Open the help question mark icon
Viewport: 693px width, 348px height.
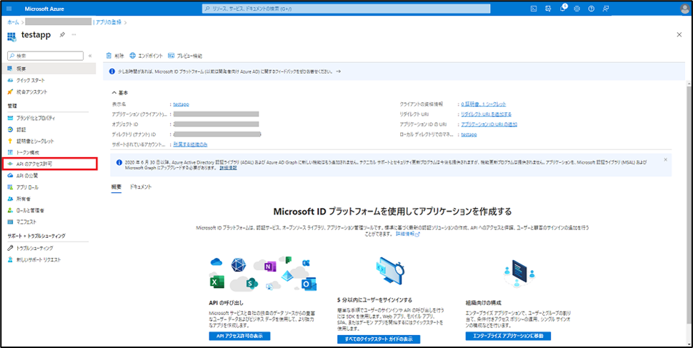(592, 9)
